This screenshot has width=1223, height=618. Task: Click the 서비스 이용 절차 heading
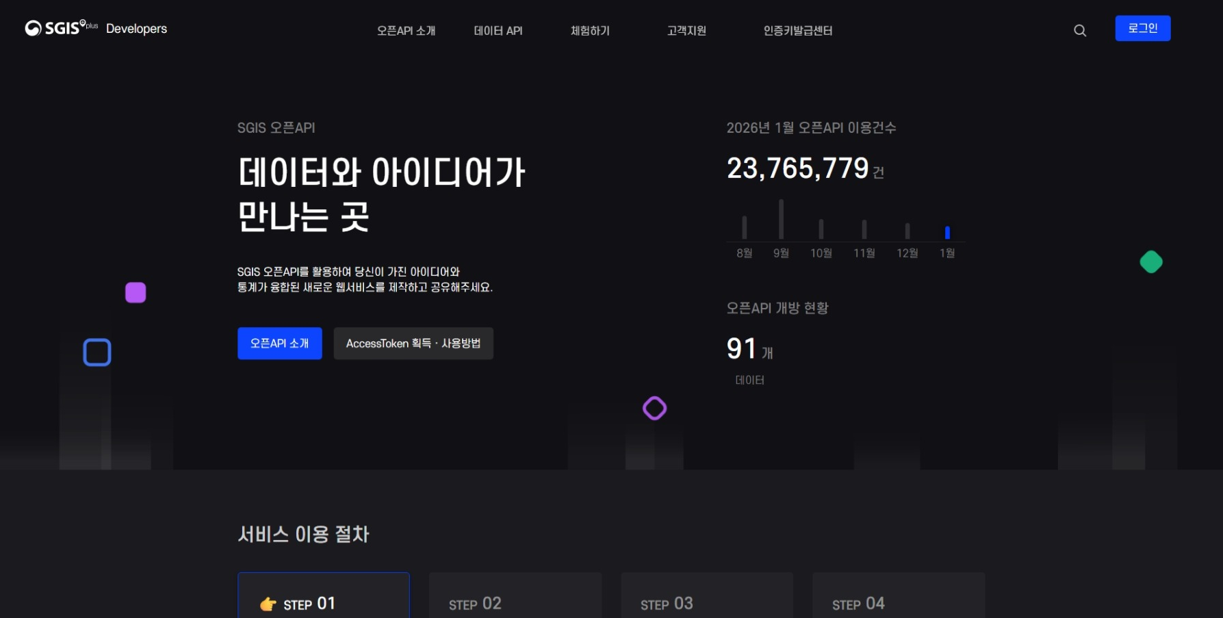(x=303, y=534)
